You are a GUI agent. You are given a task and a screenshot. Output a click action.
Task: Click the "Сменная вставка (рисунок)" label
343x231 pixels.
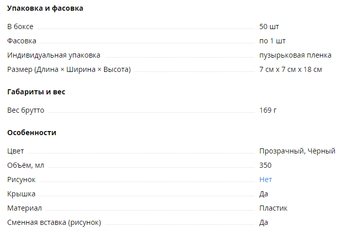(54, 222)
